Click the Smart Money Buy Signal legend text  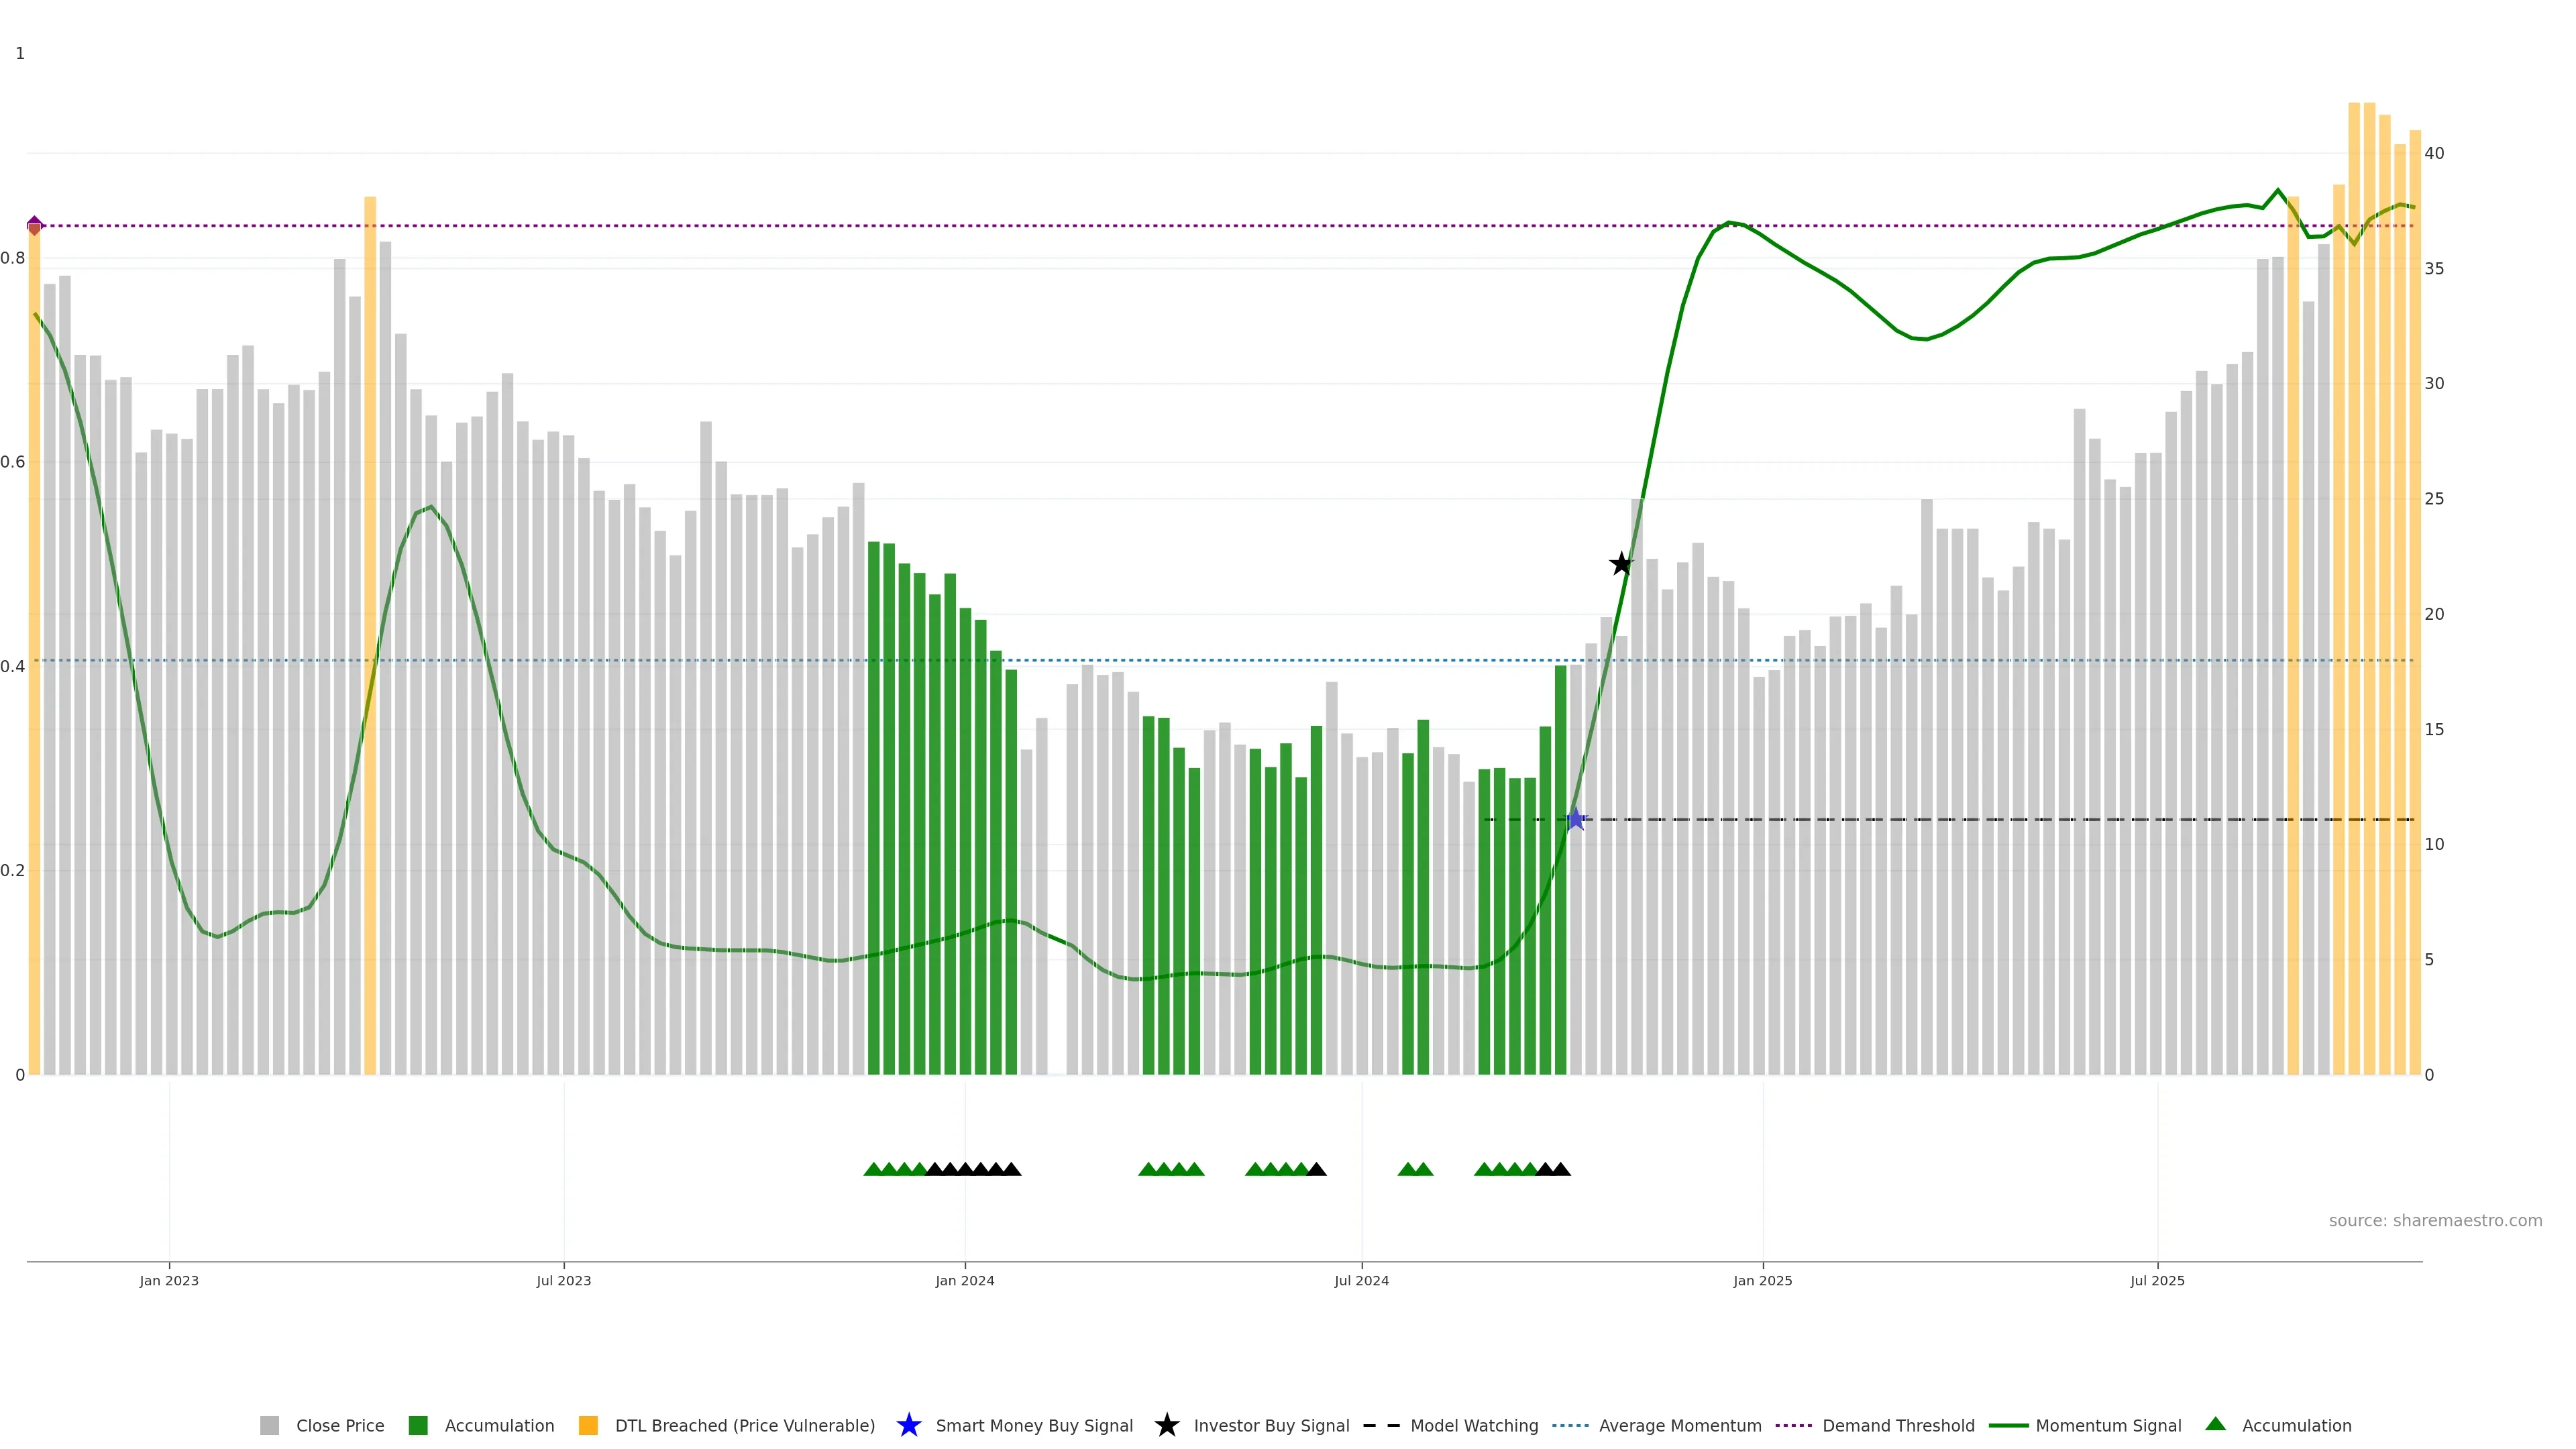coord(1034,1425)
